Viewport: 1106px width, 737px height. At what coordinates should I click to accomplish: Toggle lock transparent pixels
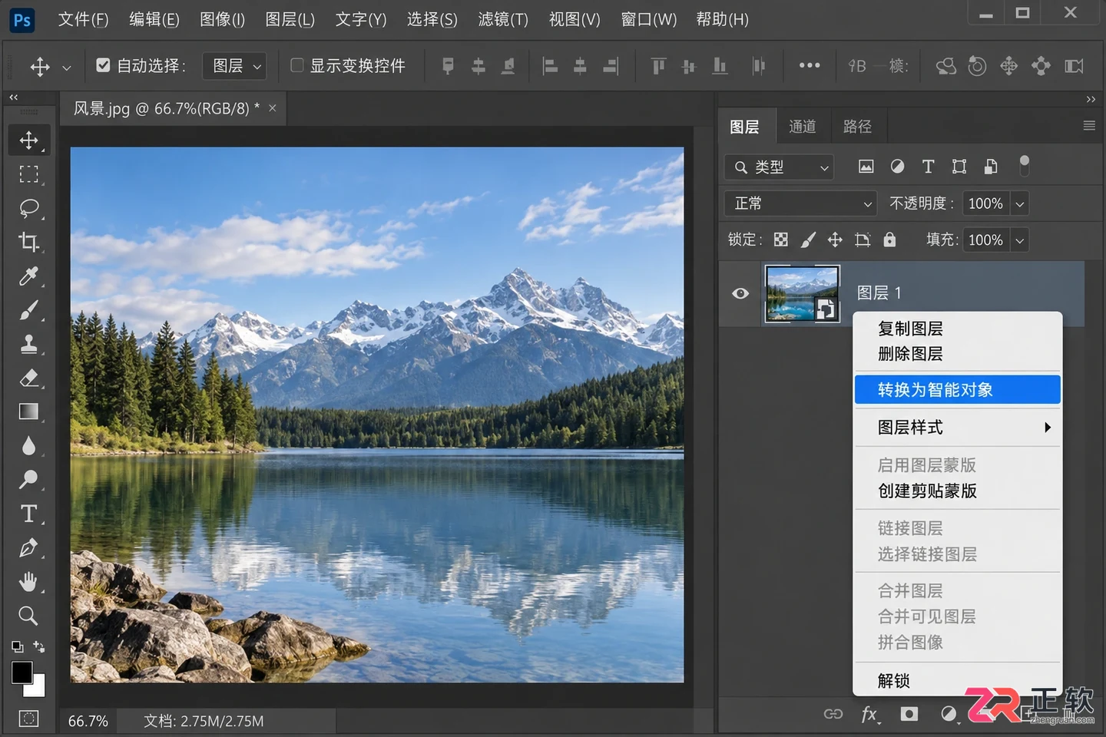click(x=781, y=240)
